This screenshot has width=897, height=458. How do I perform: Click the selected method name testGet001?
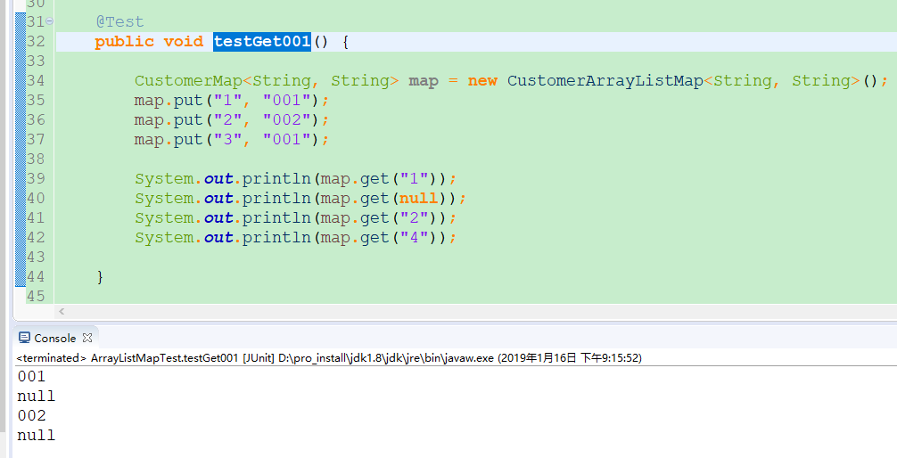(262, 42)
